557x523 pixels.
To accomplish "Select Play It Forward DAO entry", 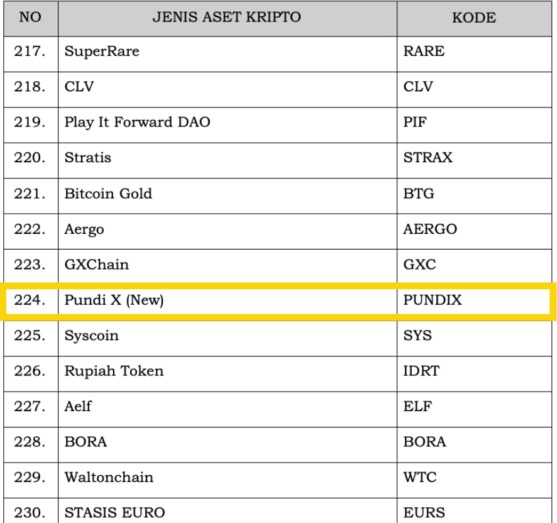I will [x=137, y=123].
